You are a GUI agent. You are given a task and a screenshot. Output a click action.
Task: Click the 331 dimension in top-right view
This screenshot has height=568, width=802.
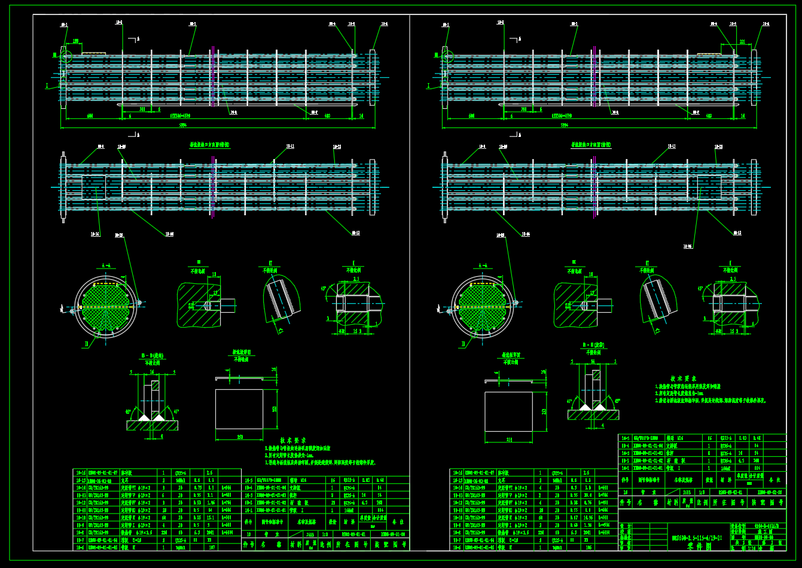pyautogui.click(x=742, y=41)
